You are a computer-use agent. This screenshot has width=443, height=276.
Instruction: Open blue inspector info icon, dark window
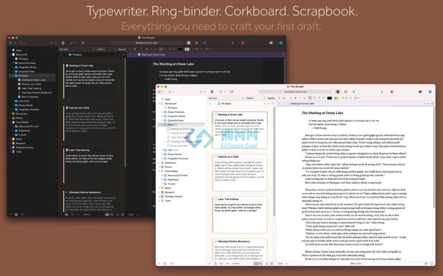(x=281, y=43)
